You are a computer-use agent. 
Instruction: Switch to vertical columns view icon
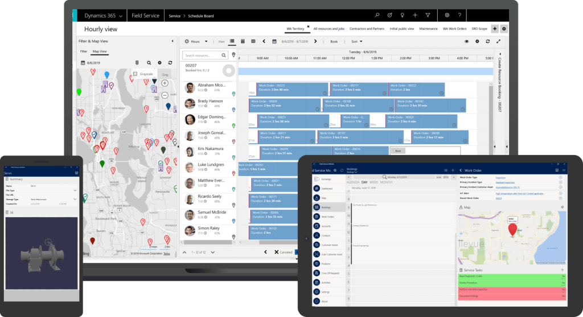click(243, 42)
